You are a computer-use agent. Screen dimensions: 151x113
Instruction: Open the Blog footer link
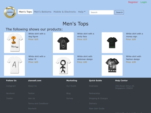69,93
